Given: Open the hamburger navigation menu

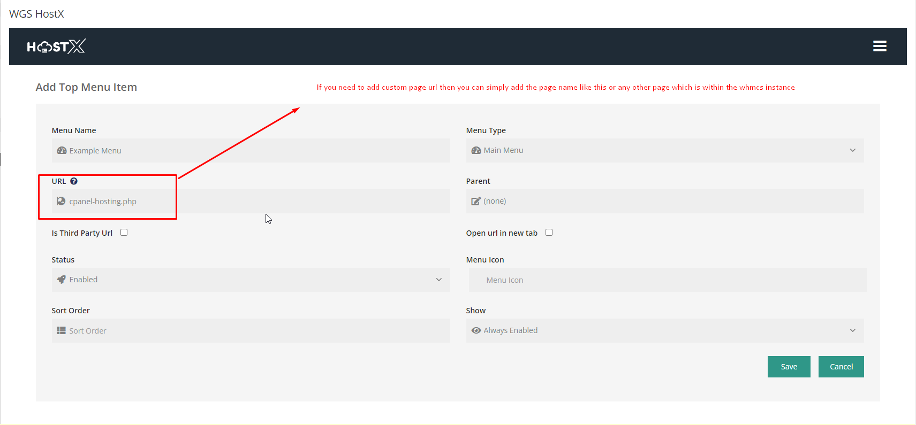Looking at the screenshot, I should 879,47.
